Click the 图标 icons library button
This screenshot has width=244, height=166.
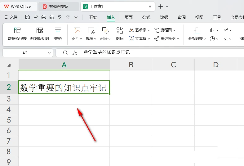[x=120, y=34]
